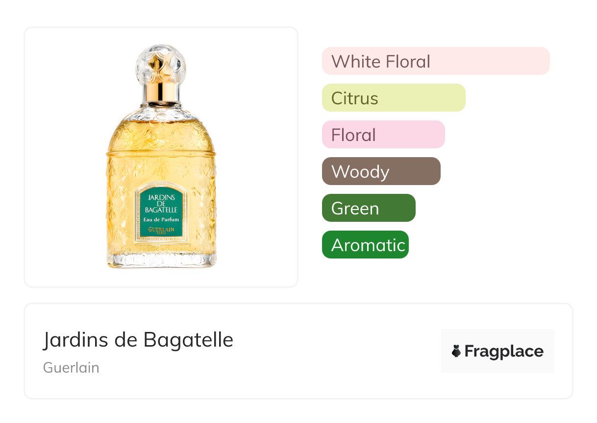Viewport: 597px width, 423px height.
Task: Open the Jardins de Bagatelle bottle image
Action: [161, 157]
